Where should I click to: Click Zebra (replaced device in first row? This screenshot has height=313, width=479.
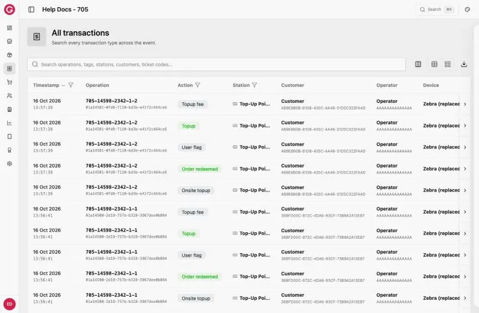pos(441,104)
